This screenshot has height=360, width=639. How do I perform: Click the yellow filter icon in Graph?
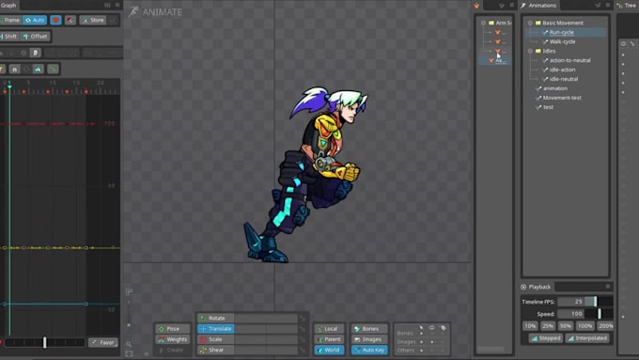coord(2,70)
